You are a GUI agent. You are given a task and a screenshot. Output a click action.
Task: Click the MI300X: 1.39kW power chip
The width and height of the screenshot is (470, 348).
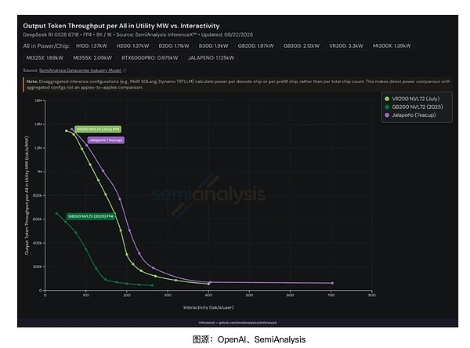(x=392, y=46)
